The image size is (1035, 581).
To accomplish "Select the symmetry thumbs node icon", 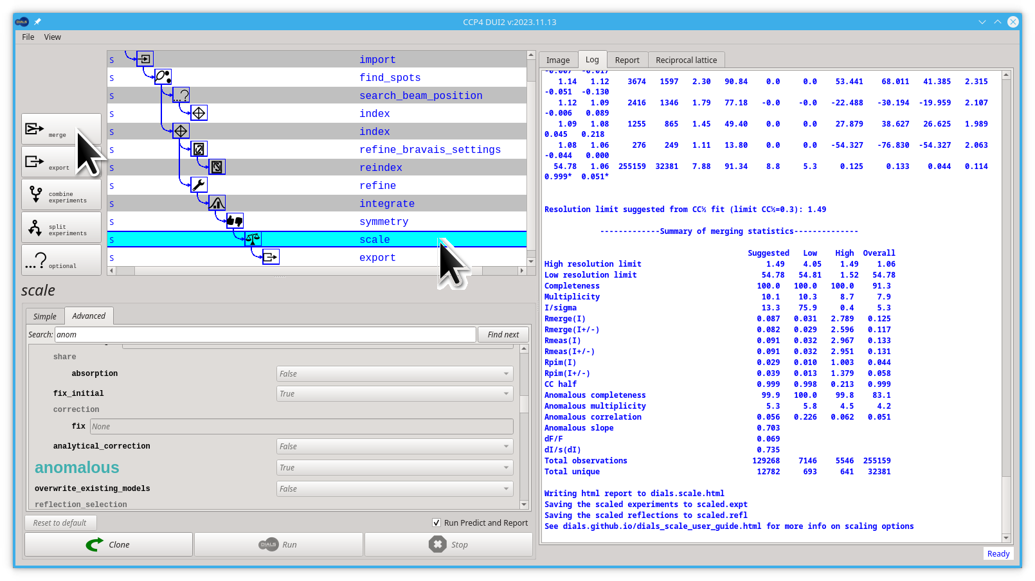I will [235, 221].
